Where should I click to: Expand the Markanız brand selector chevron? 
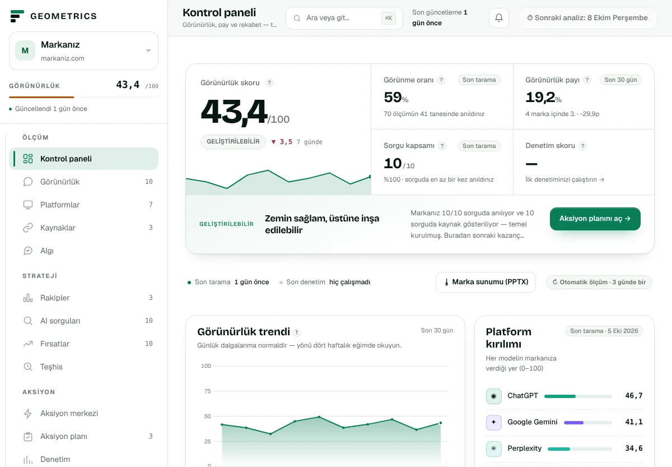click(x=148, y=50)
